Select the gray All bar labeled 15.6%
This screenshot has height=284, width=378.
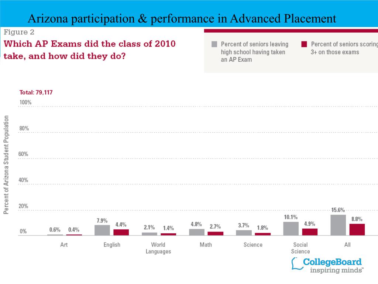click(338, 225)
